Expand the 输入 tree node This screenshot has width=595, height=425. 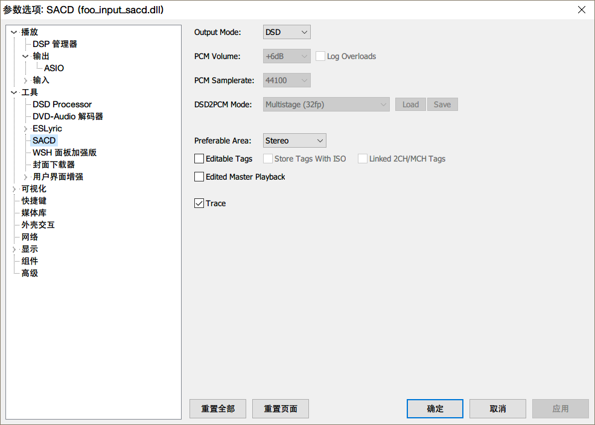click(x=25, y=80)
